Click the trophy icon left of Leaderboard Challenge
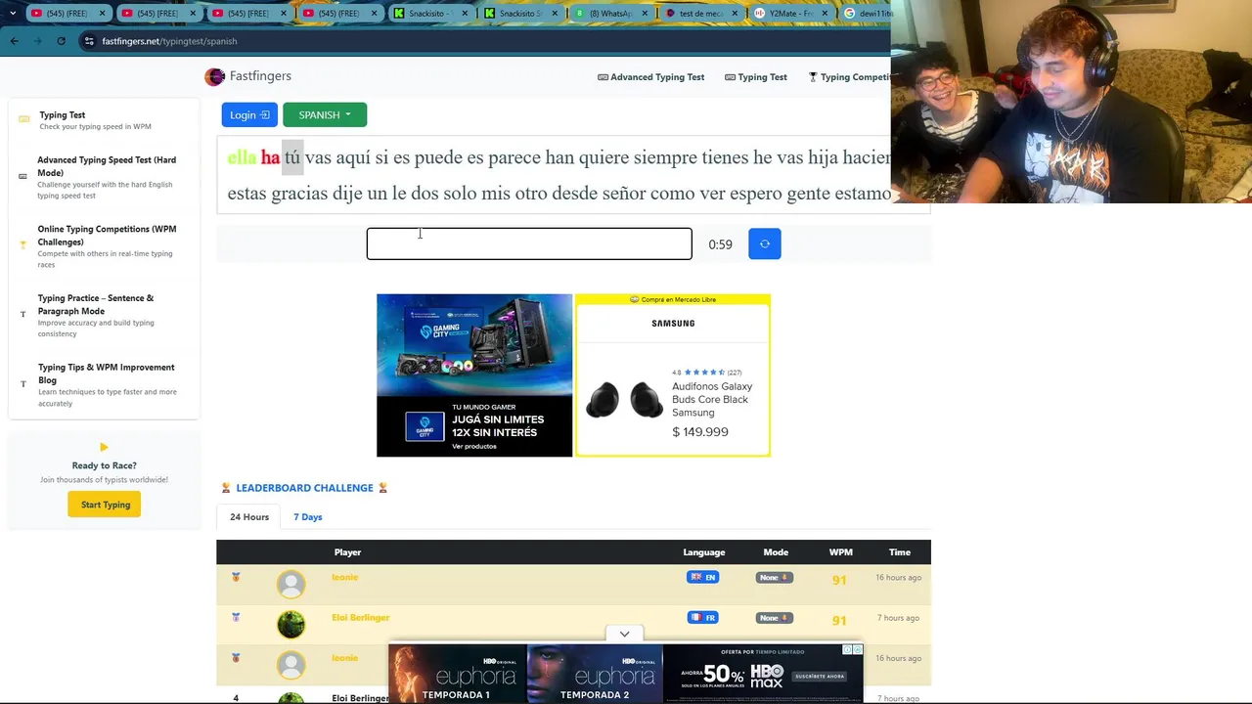Screen dimensions: 1252x704 coord(226,488)
